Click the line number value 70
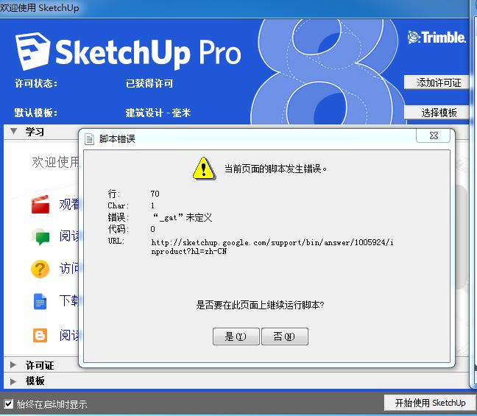477x416 pixels. [155, 194]
